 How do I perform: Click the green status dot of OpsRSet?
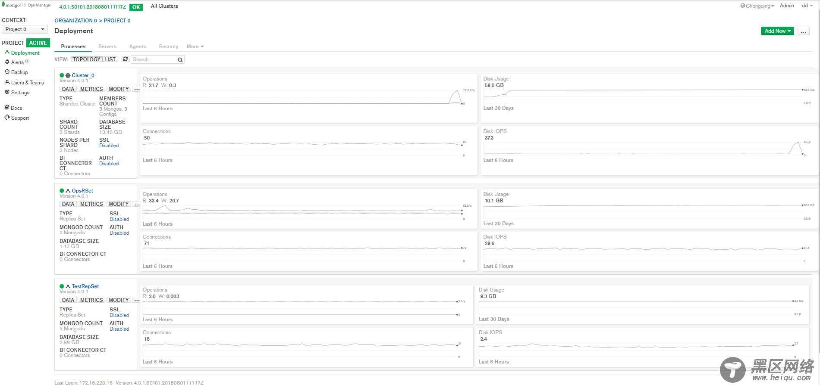pos(62,191)
